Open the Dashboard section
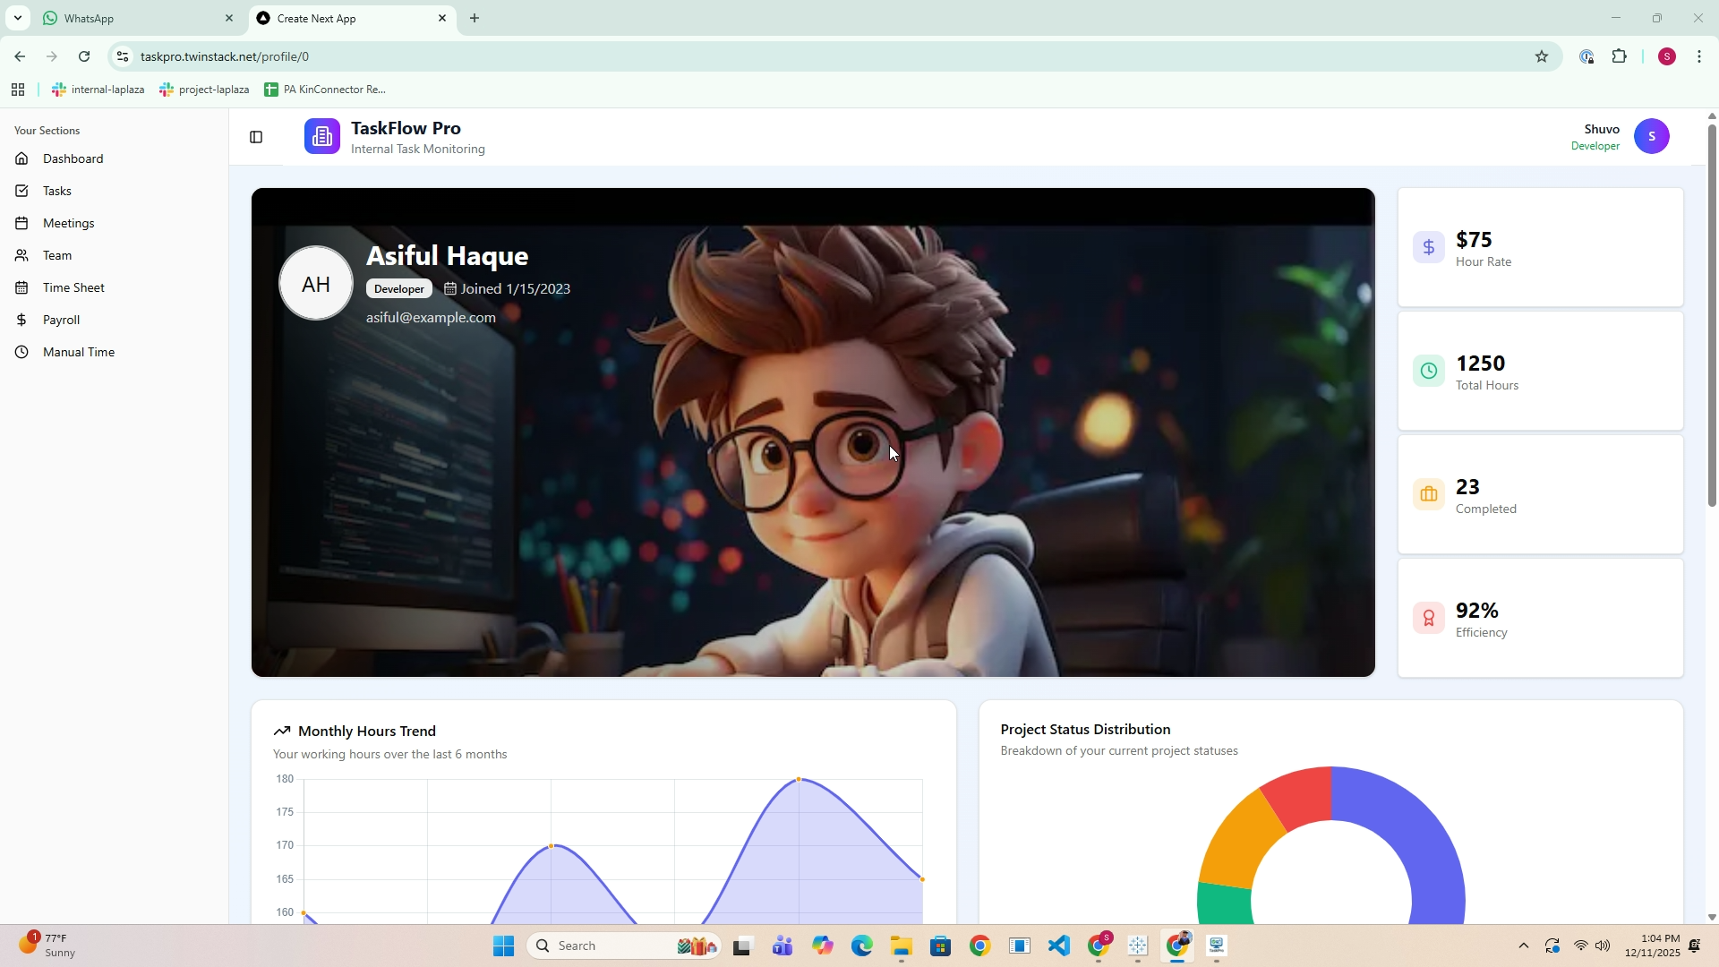 tap(73, 158)
